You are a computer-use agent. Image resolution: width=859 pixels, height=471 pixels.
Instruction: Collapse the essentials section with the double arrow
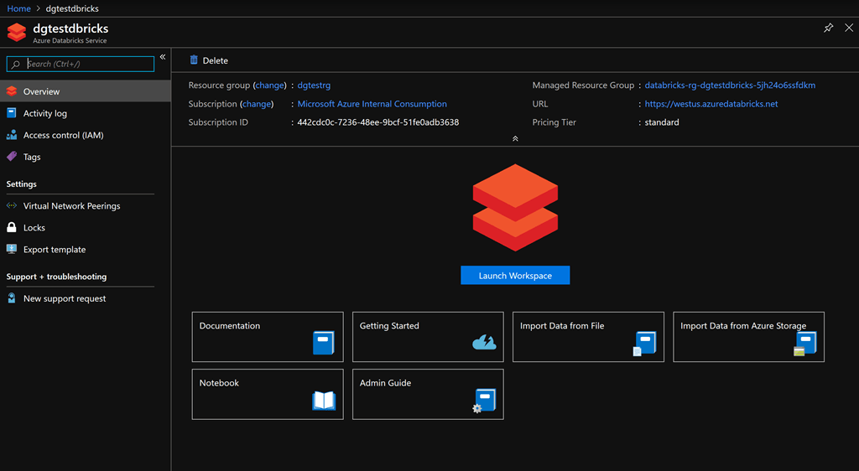tap(515, 139)
